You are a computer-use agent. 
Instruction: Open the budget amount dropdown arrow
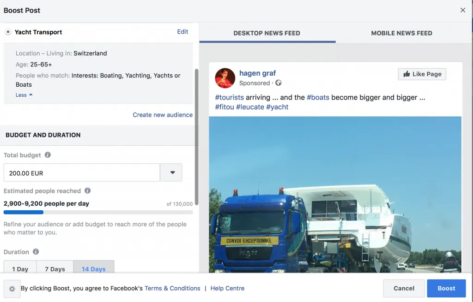tap(171, 173)
